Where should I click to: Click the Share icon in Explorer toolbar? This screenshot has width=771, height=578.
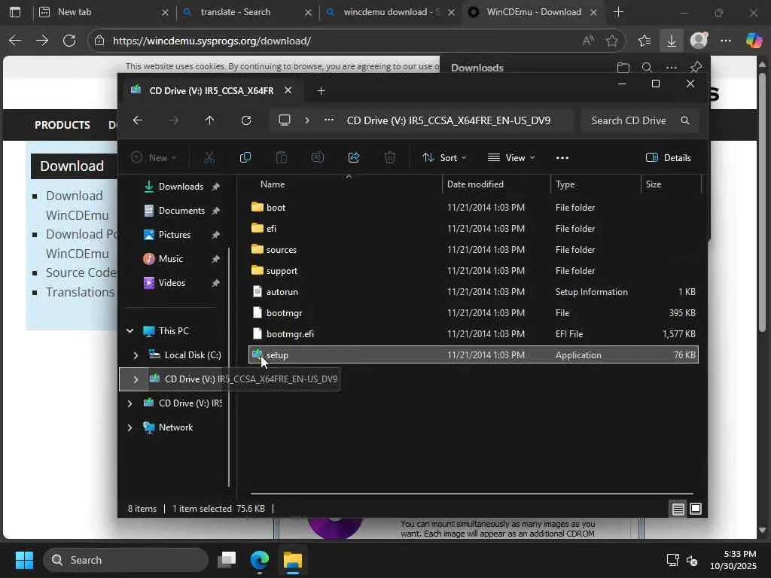click(x=354, y=157)
